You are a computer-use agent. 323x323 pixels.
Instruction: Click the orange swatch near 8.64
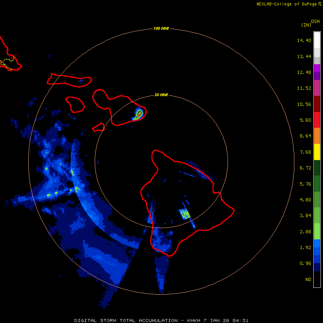(317, 136)
